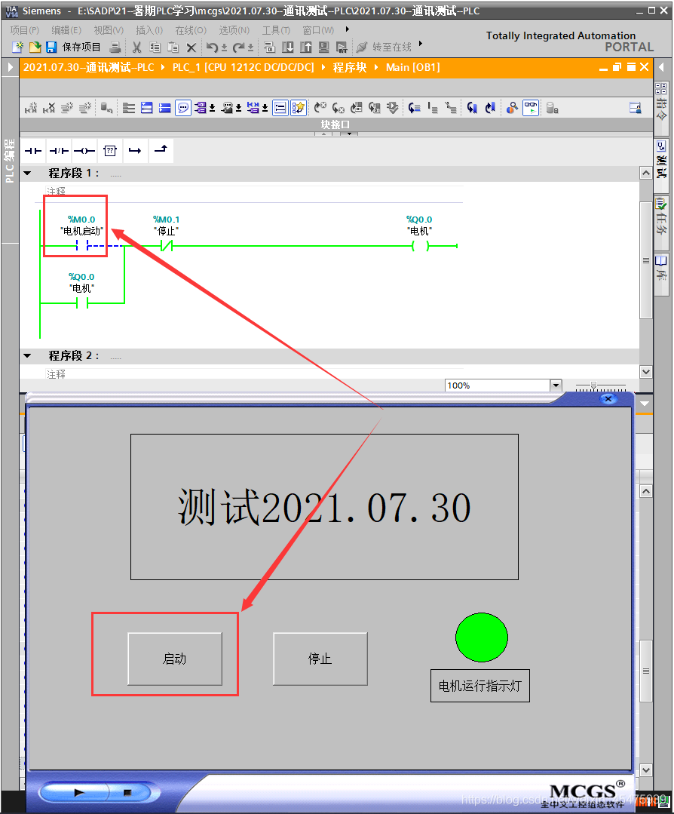The width and height of the screenshot is (674, 814).
Task: Upload from device icon
Action: (305, 48)
